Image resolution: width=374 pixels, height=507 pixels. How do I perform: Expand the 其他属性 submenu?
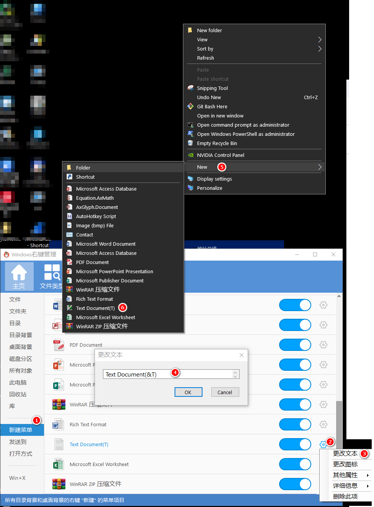point(346,475)
